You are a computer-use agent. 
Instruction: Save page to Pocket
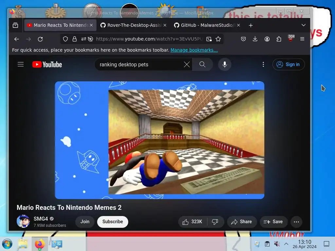[x=243, y=39]
